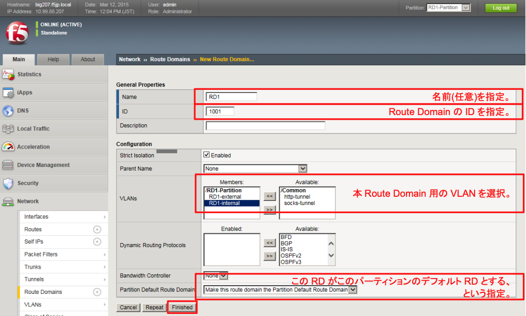Open the Network section icon
The image size is (526, 316).
[x=8, y=201]
